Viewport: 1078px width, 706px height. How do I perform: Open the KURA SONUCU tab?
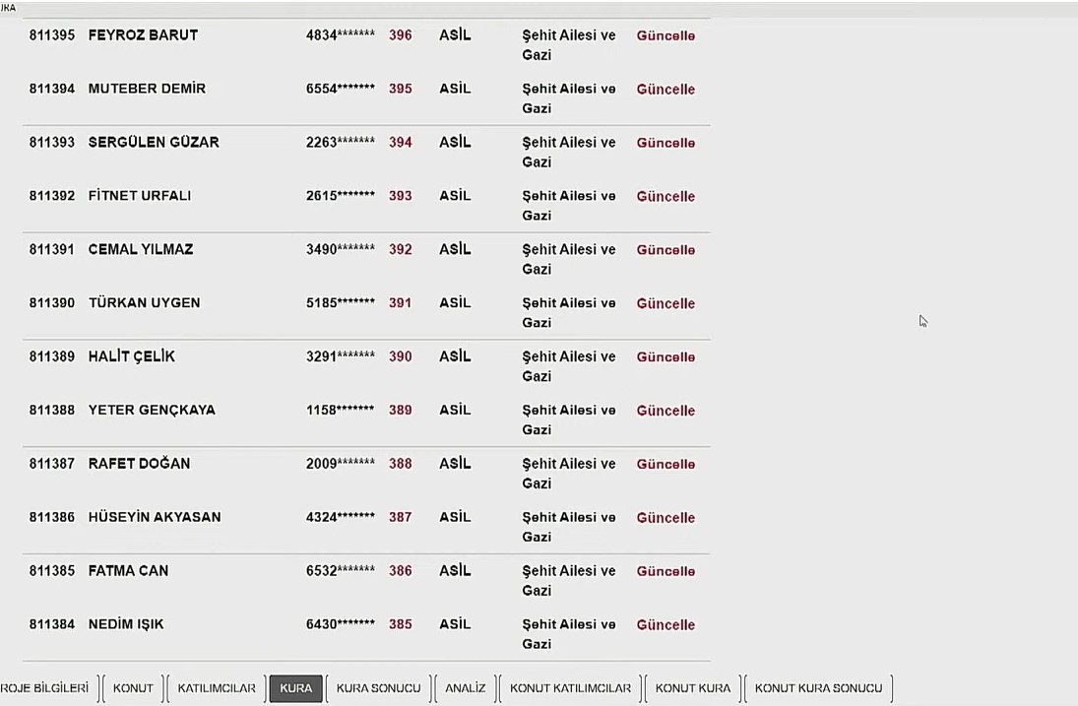click(378, 688)
